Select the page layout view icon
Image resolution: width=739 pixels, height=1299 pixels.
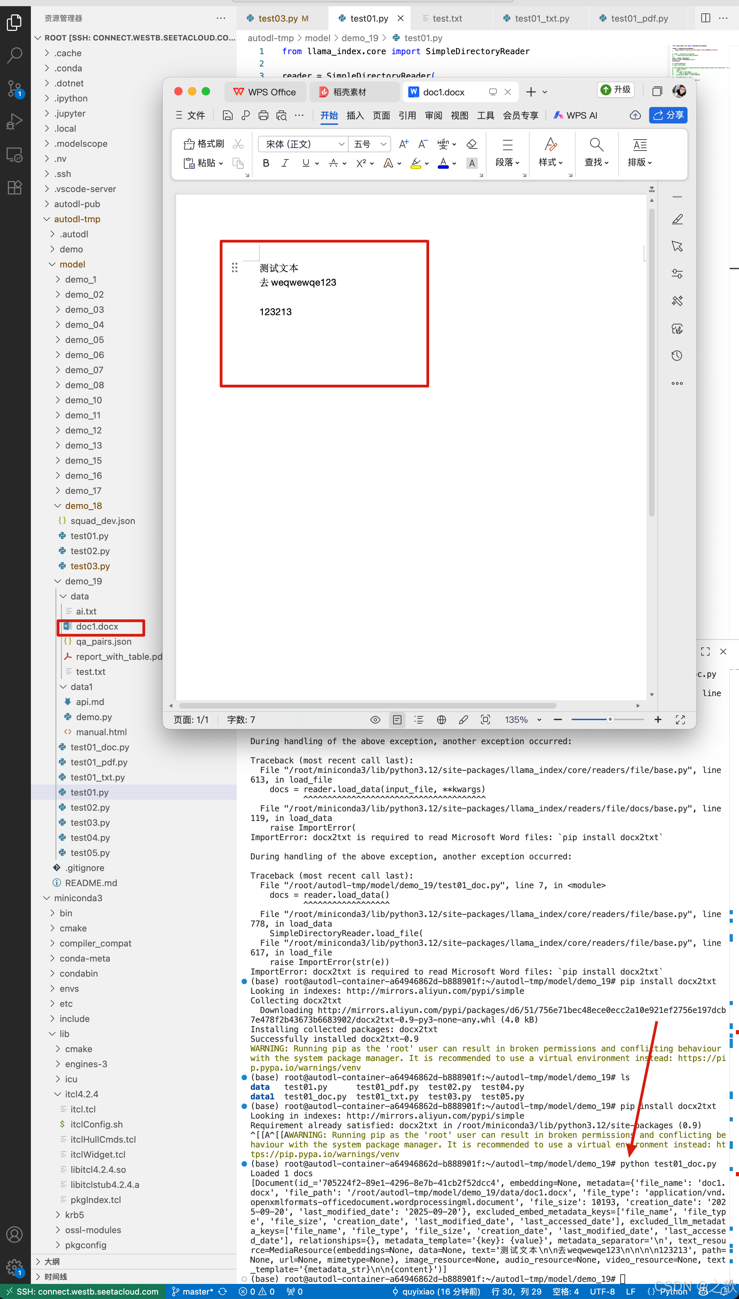click(x=397, y=720)
